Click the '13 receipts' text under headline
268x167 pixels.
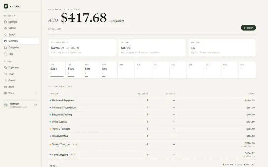pyautogui.click(x=55, y=29)
